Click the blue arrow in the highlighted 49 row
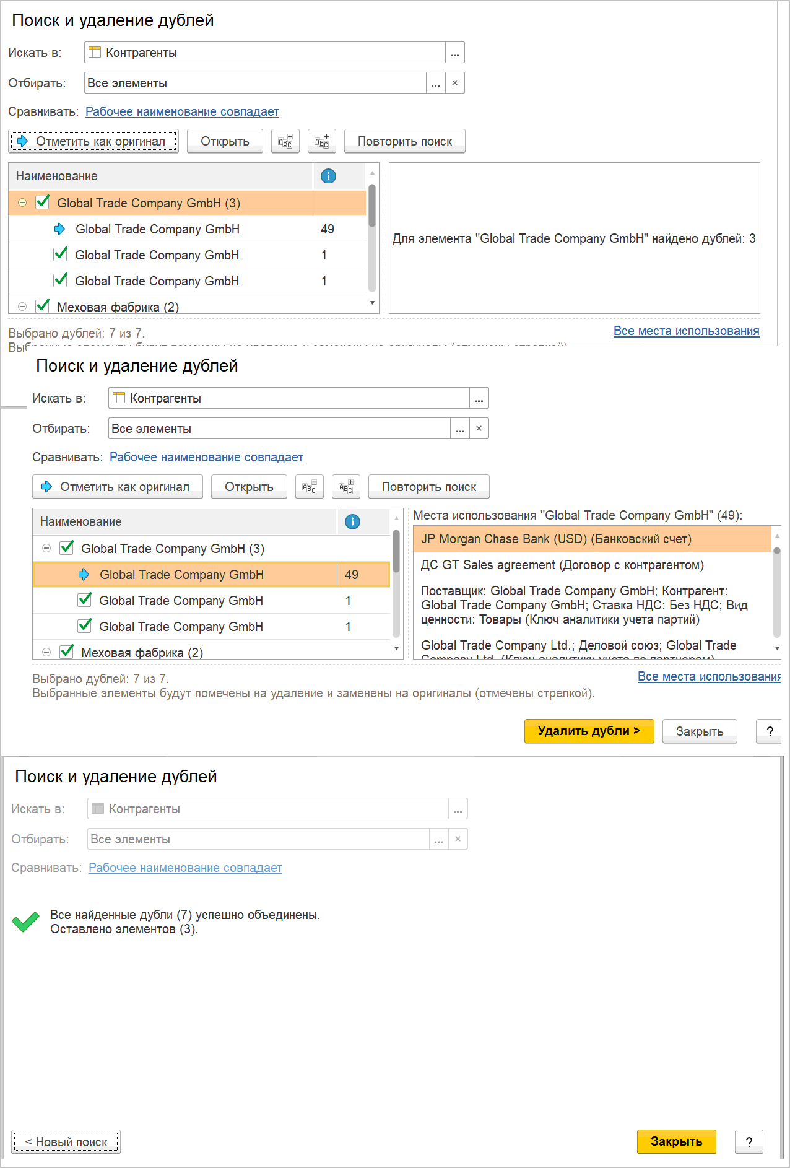The height and width of the screenshot is (1168, 790). point(84,575)
